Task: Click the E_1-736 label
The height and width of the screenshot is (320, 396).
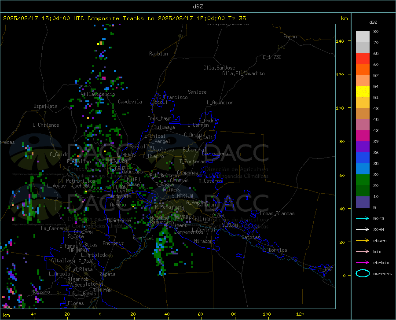Action: pyautogui.click(x=272, y=57)
